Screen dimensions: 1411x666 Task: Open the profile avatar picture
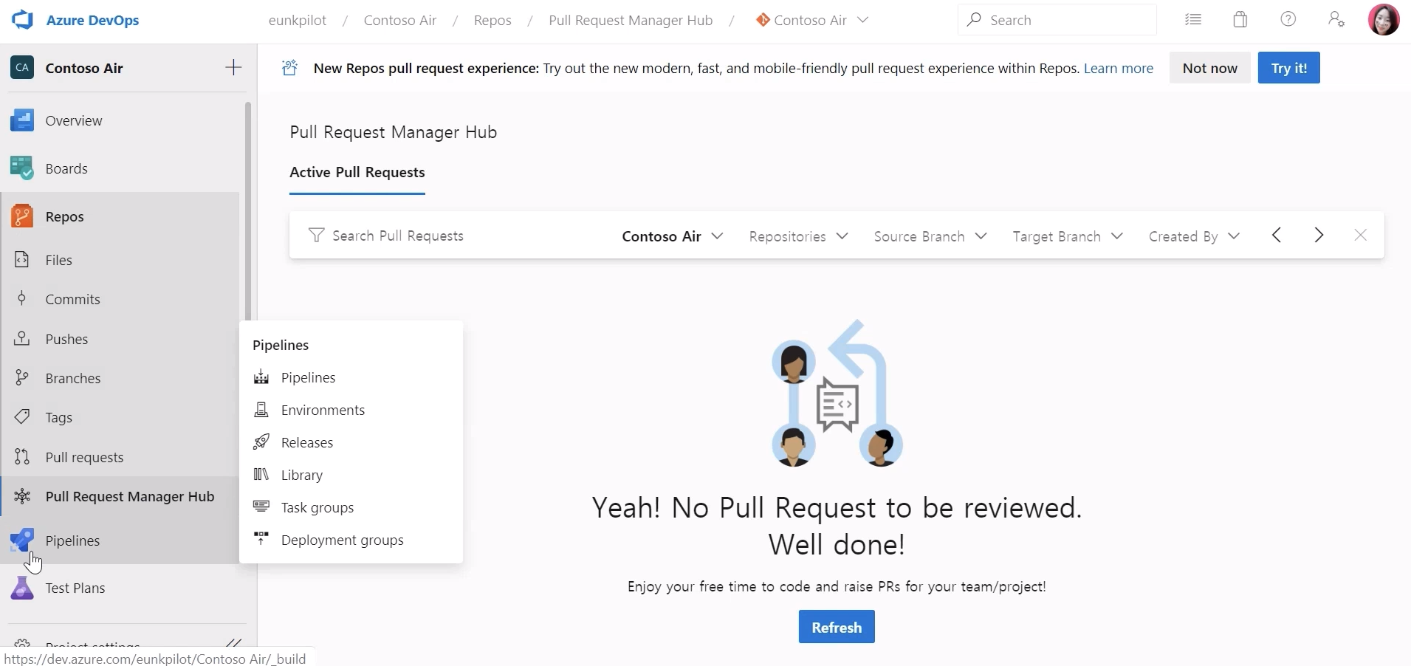(x=1384, y=20)
